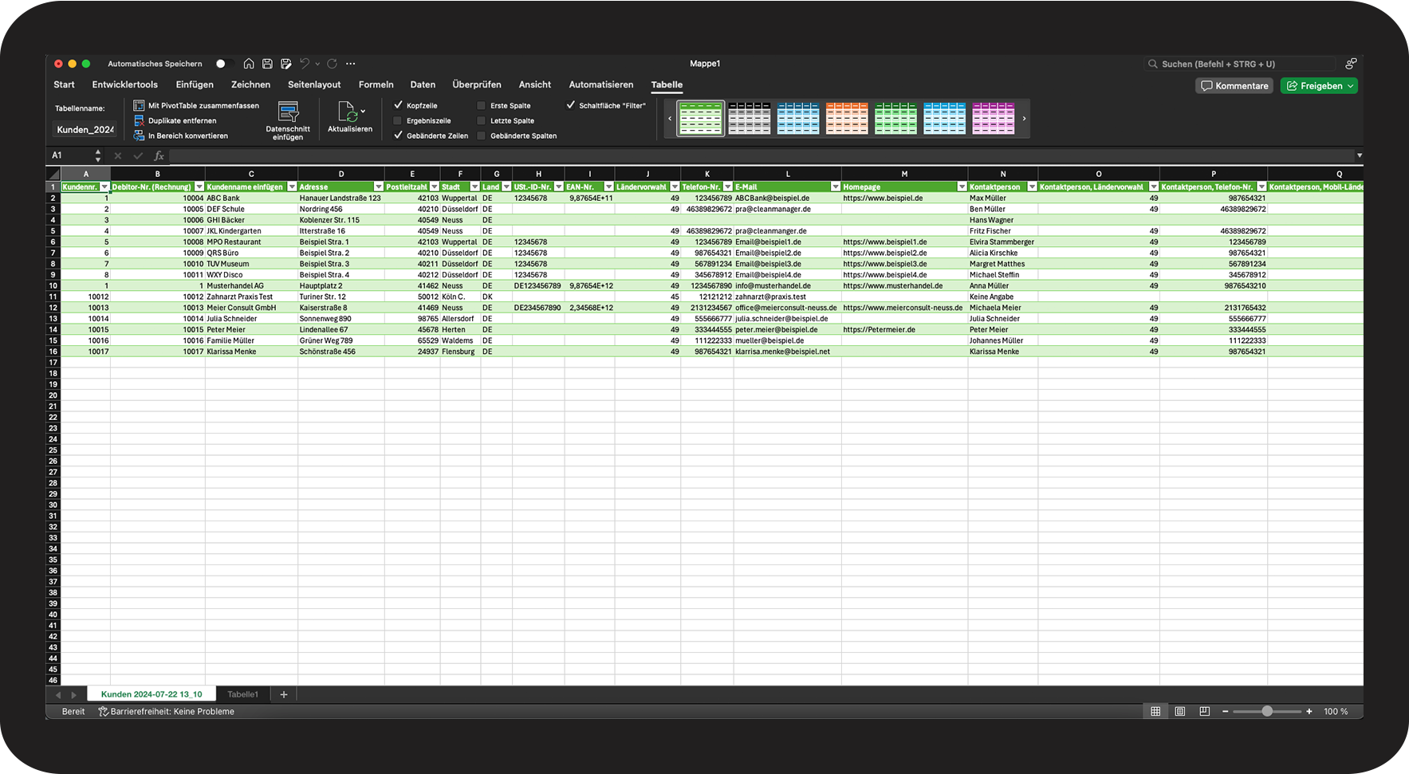
Task: Add a new sheet with plus icon
Action: tap(283, 694)
